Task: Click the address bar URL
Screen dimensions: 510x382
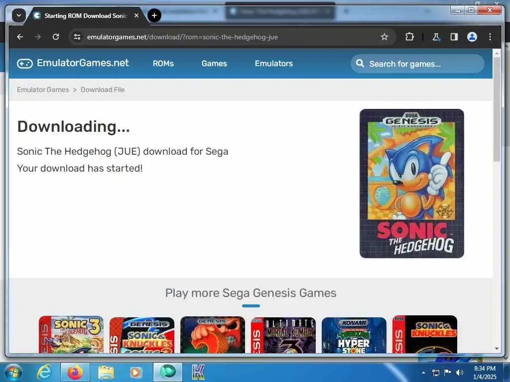Action: [x=182, y=37]
